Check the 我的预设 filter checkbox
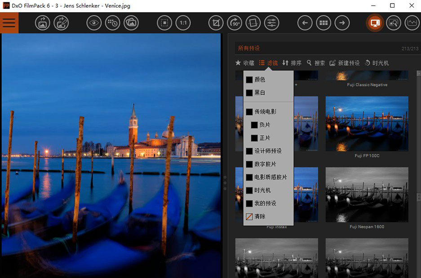This screenshot has width=421, height=278. pos(249,203)
